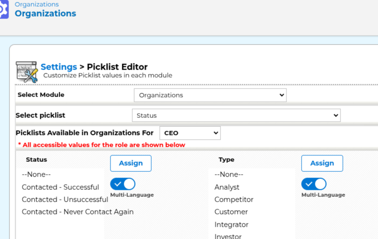Click the Organizations module gear icon
Screen dimensions: 378x239
coord(4,9)
